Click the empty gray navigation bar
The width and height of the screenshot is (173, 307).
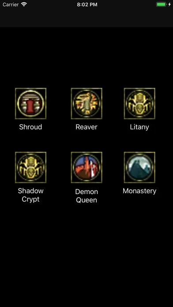[x=86, y=18]
